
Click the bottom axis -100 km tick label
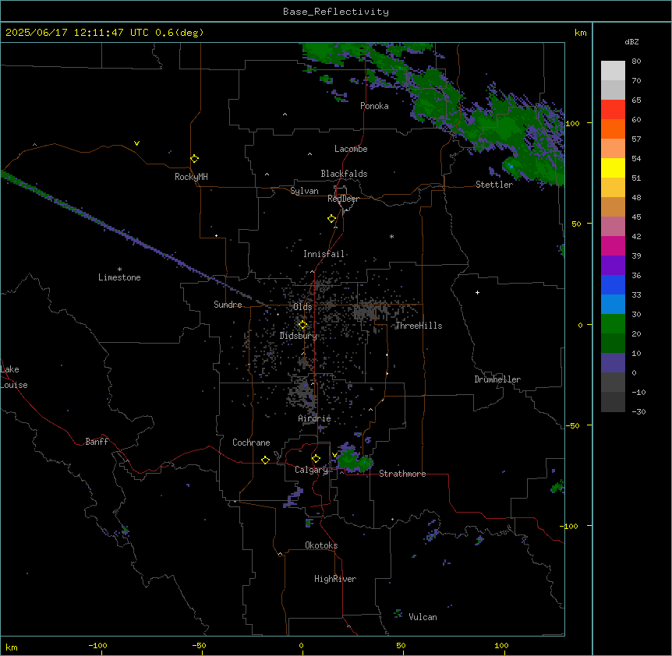pyautogui.click(x=97, y=645)
